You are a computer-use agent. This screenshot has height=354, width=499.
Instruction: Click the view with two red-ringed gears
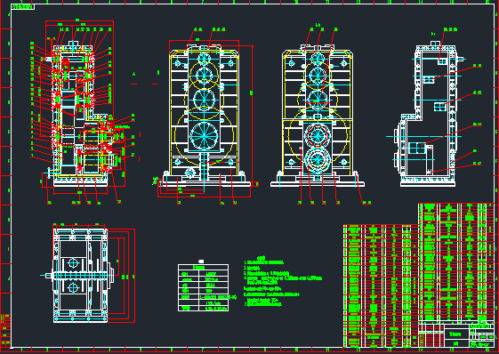[x=318, y=115]
